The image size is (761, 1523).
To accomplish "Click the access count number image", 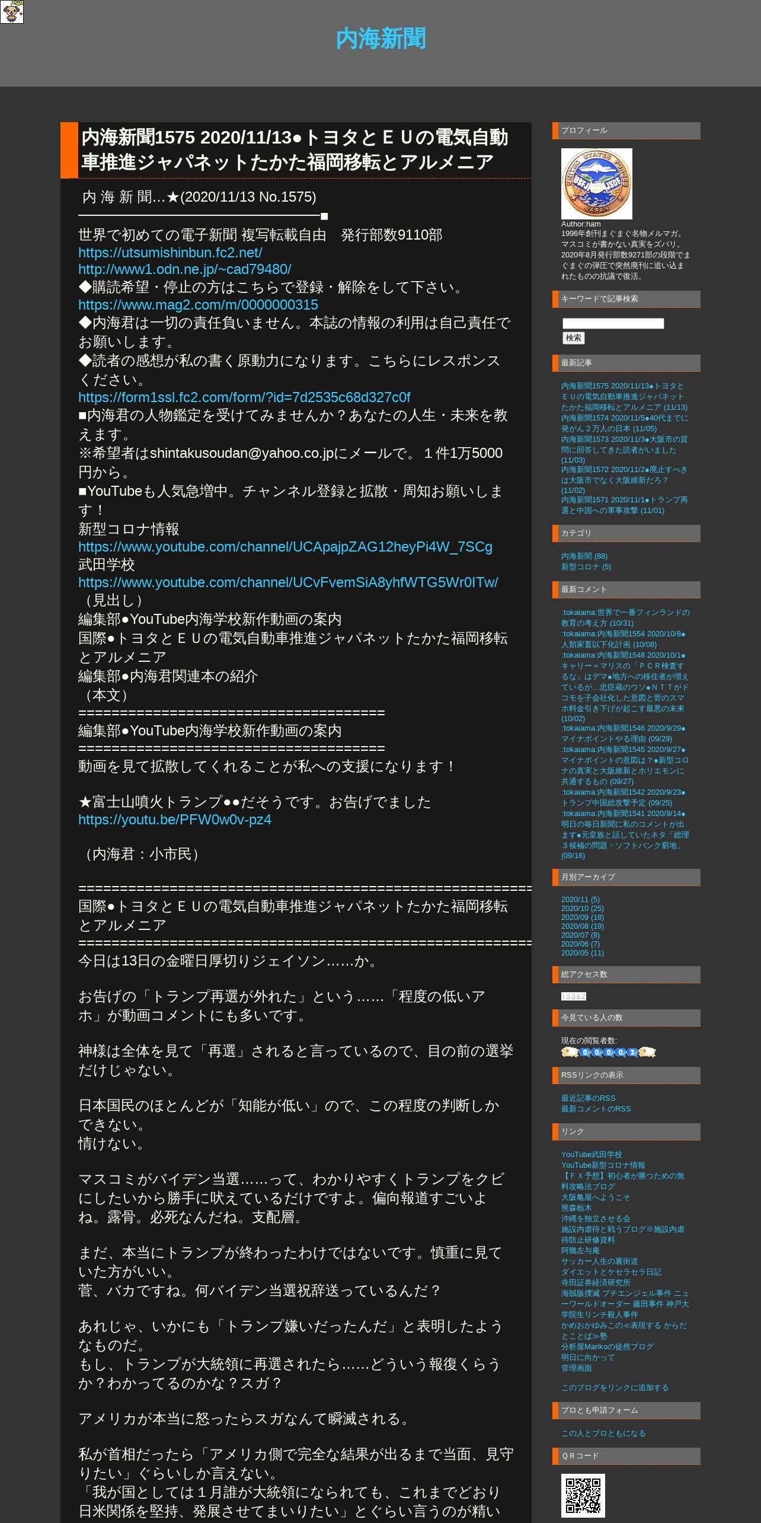I will pos(574,996).
